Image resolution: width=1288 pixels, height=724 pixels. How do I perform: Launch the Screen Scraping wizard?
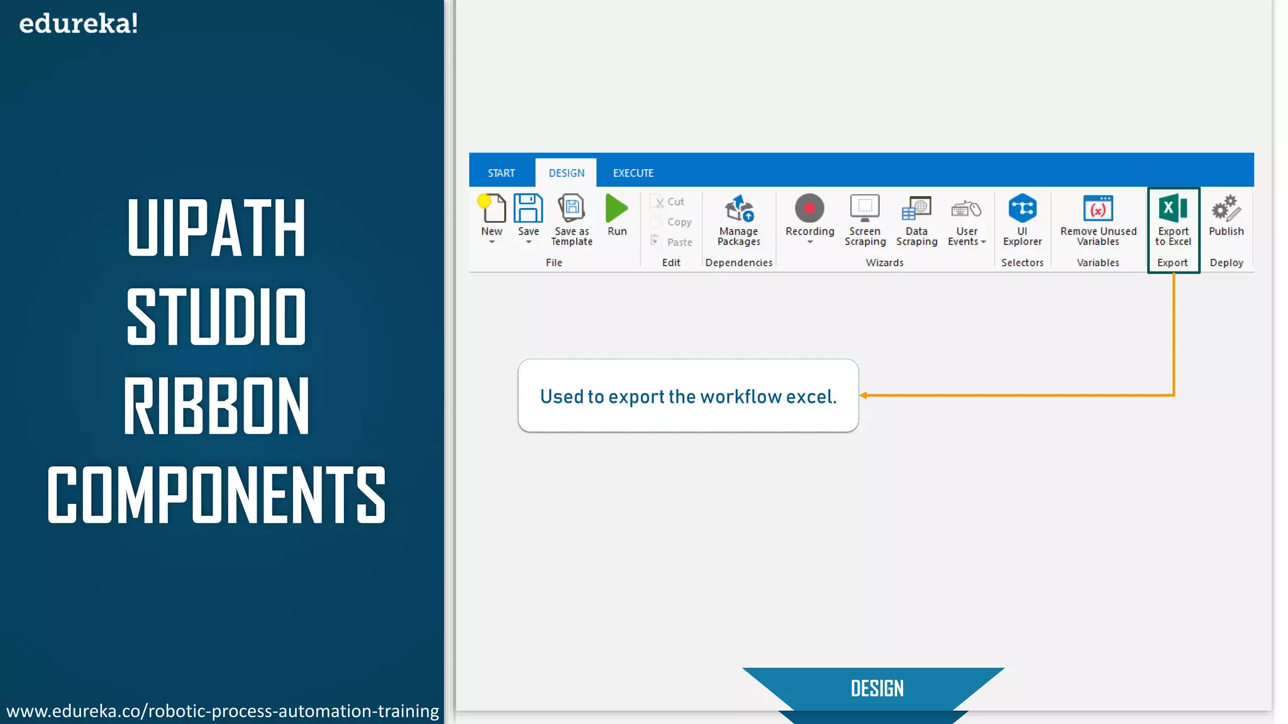(x=865, y=209)
